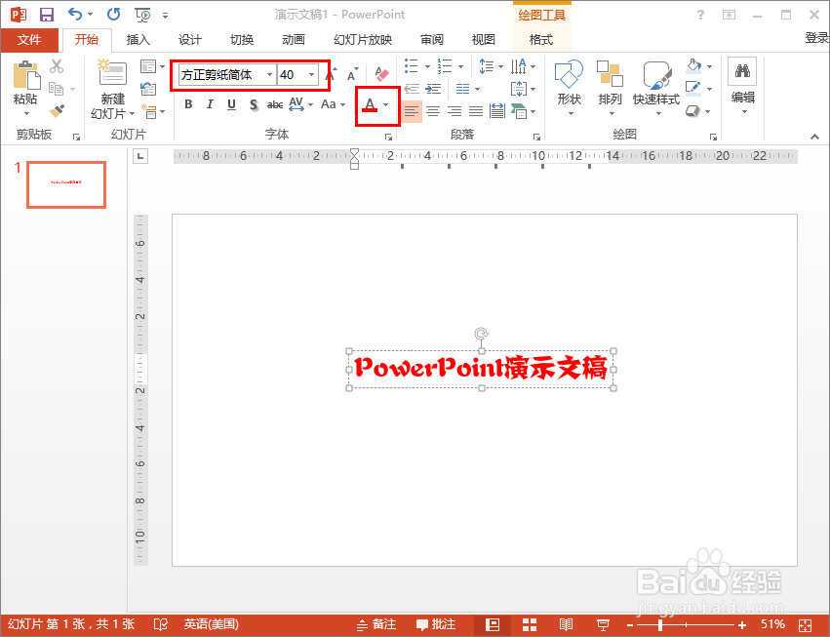Viewport: 830px width, 637px height.
Task: Activate the Format Painter brush
Action: 57,110
